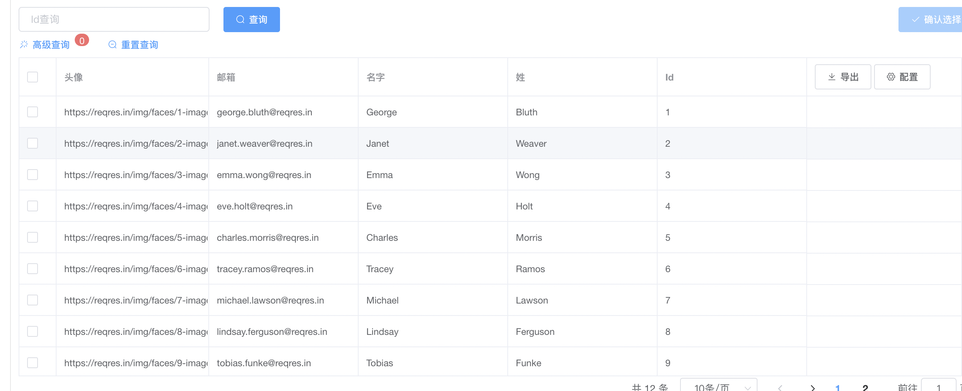Tick the checkbox for Tobias Funke
Screen dimensions: 962x391
pyautogui.click(x=33, y=363)
